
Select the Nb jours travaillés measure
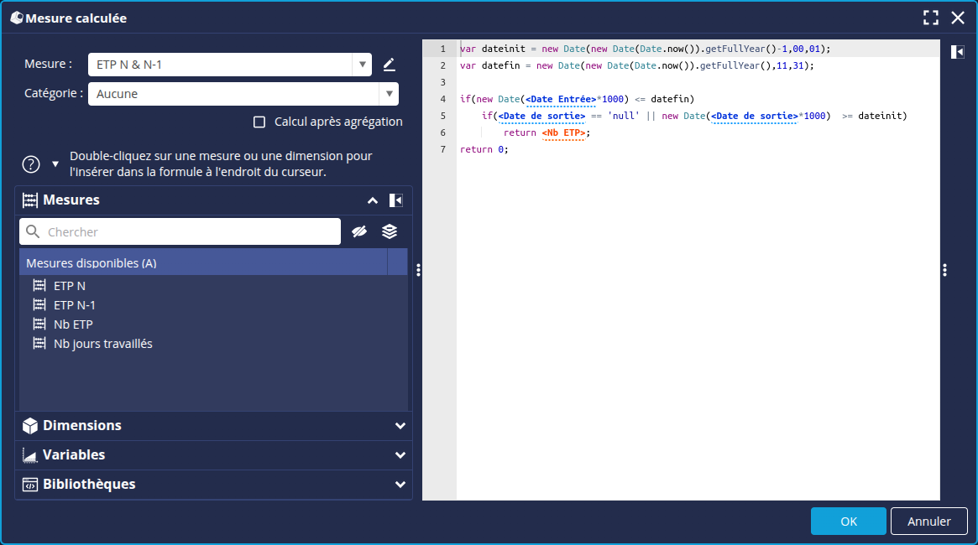[102, 344]
